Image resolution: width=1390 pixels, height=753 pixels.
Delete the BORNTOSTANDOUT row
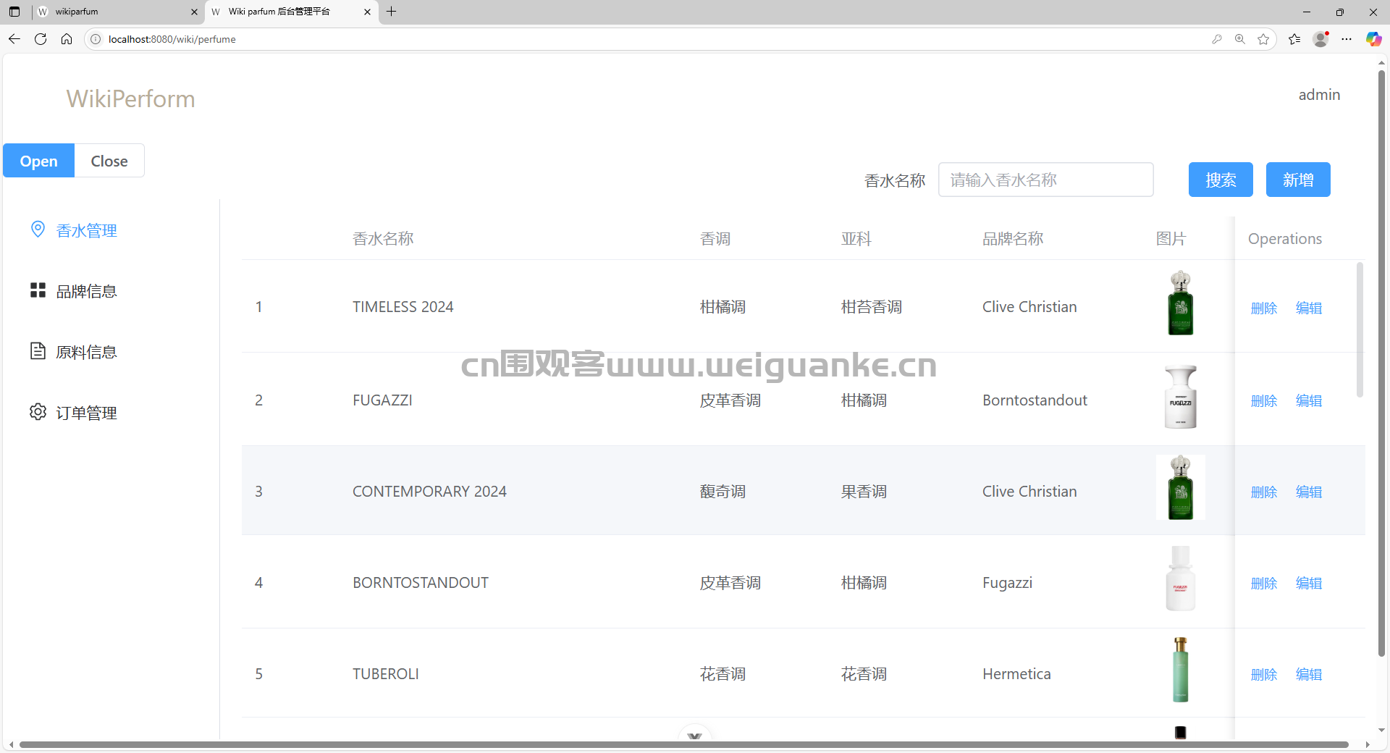pyautogui.click(x=1264, y=583)
